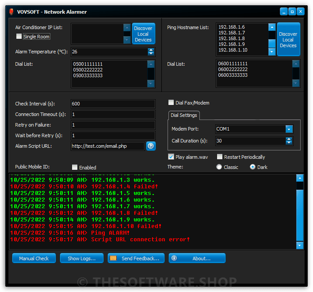Click the Manual Check button
The width and height of the screenshot is (313, 292).
pyautogui.click(x=34, y=258)
